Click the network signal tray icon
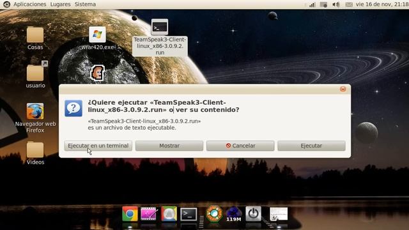This screenshot has height=230, width=409. tap(313, 4)
